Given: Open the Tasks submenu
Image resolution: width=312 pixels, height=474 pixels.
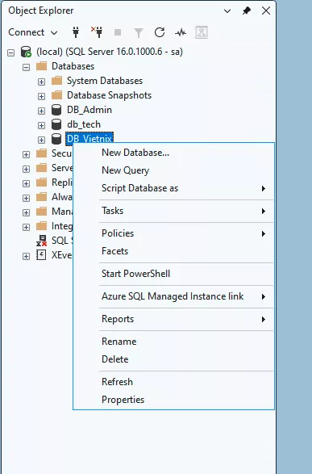Looking at the screenshot, I should coord(173,211).
